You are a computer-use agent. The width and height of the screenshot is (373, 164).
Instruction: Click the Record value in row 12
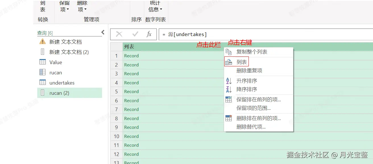(131, 154)
